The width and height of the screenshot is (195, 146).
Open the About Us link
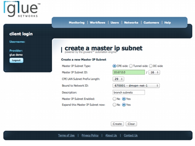111,135
